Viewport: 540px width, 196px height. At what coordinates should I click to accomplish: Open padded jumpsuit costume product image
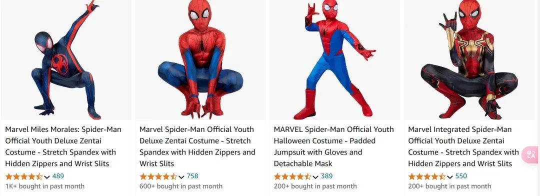pos(334,60)
